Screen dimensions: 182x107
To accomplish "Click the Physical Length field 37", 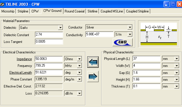I will pyautogui.click(x=147, y=59).
